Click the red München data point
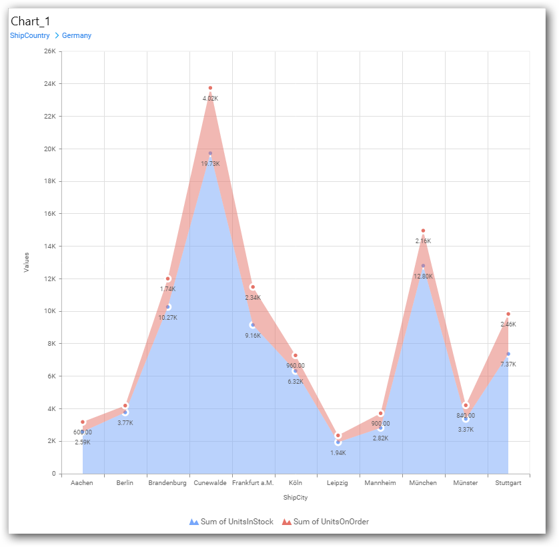The width and height of the screenshot is (559, 547). pos(423,231)
